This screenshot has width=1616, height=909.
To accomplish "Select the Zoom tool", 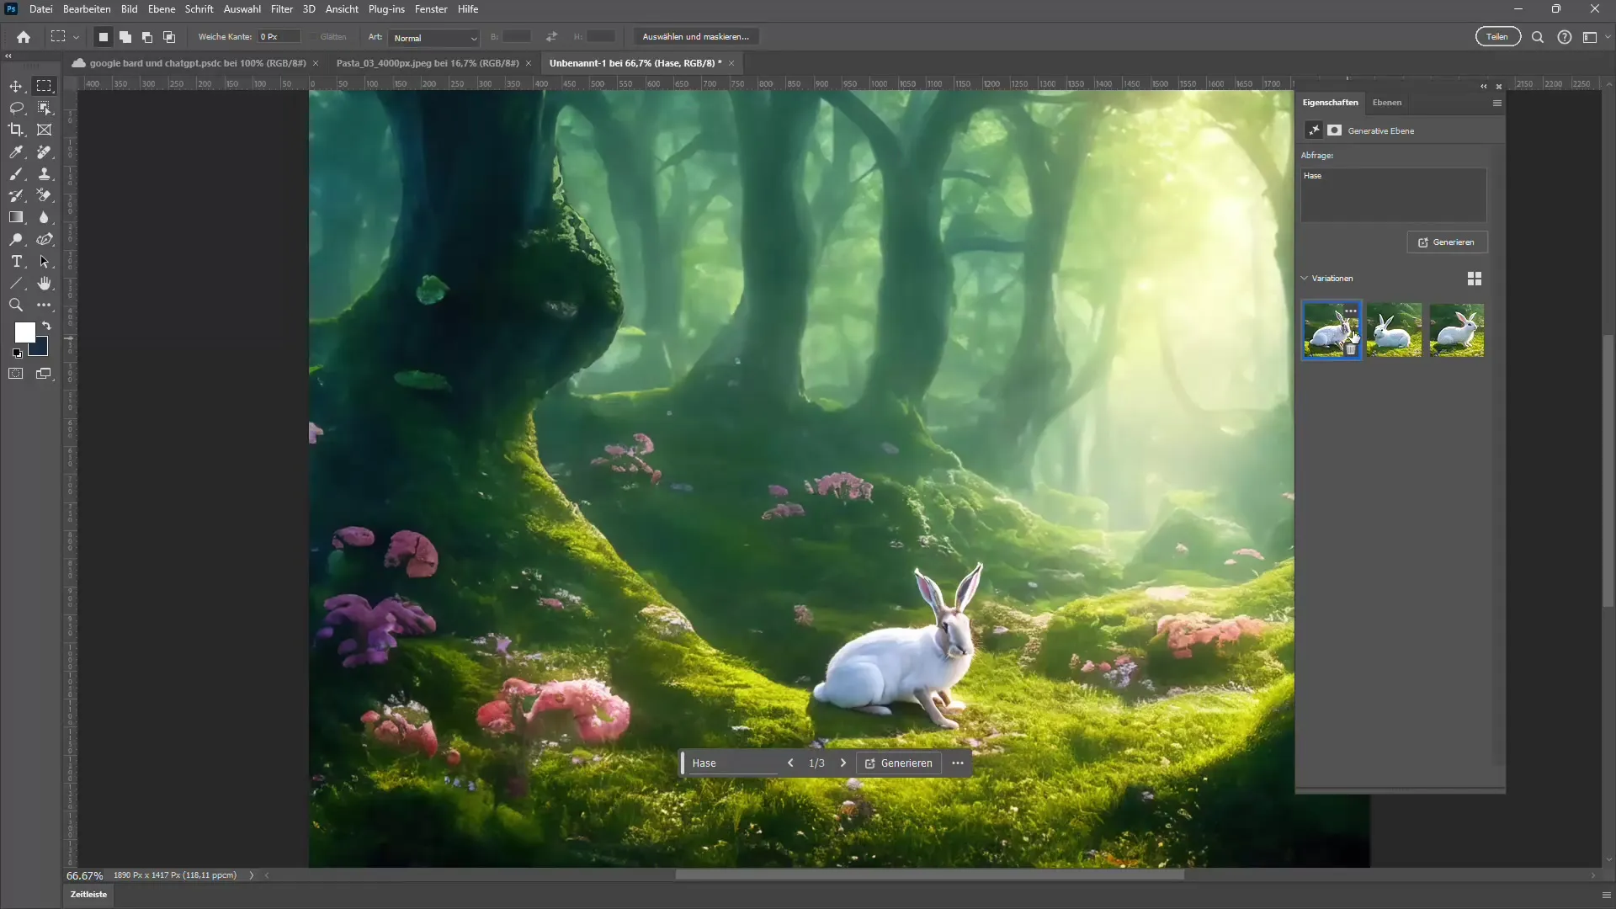I will click(15, 304).
